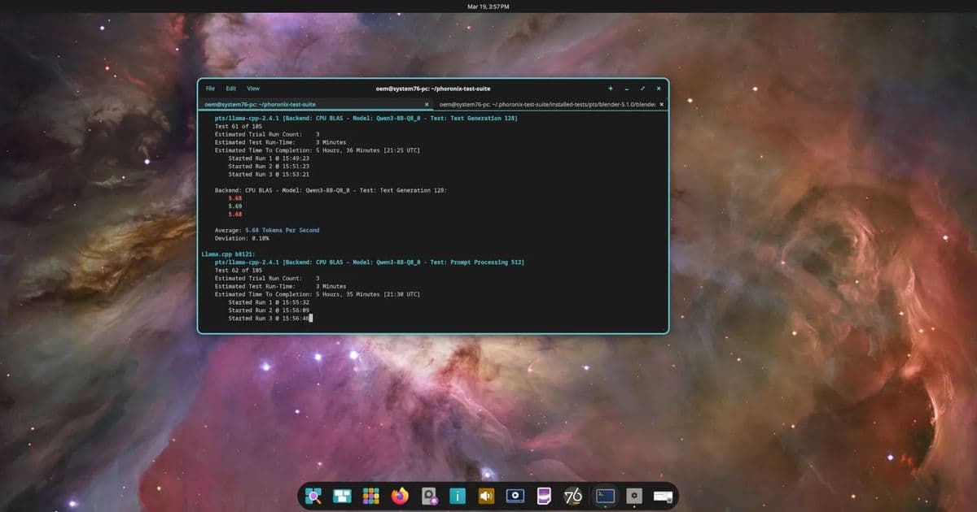Click the workspaces overview icon
977x512 pixels.
pos(342,495)
